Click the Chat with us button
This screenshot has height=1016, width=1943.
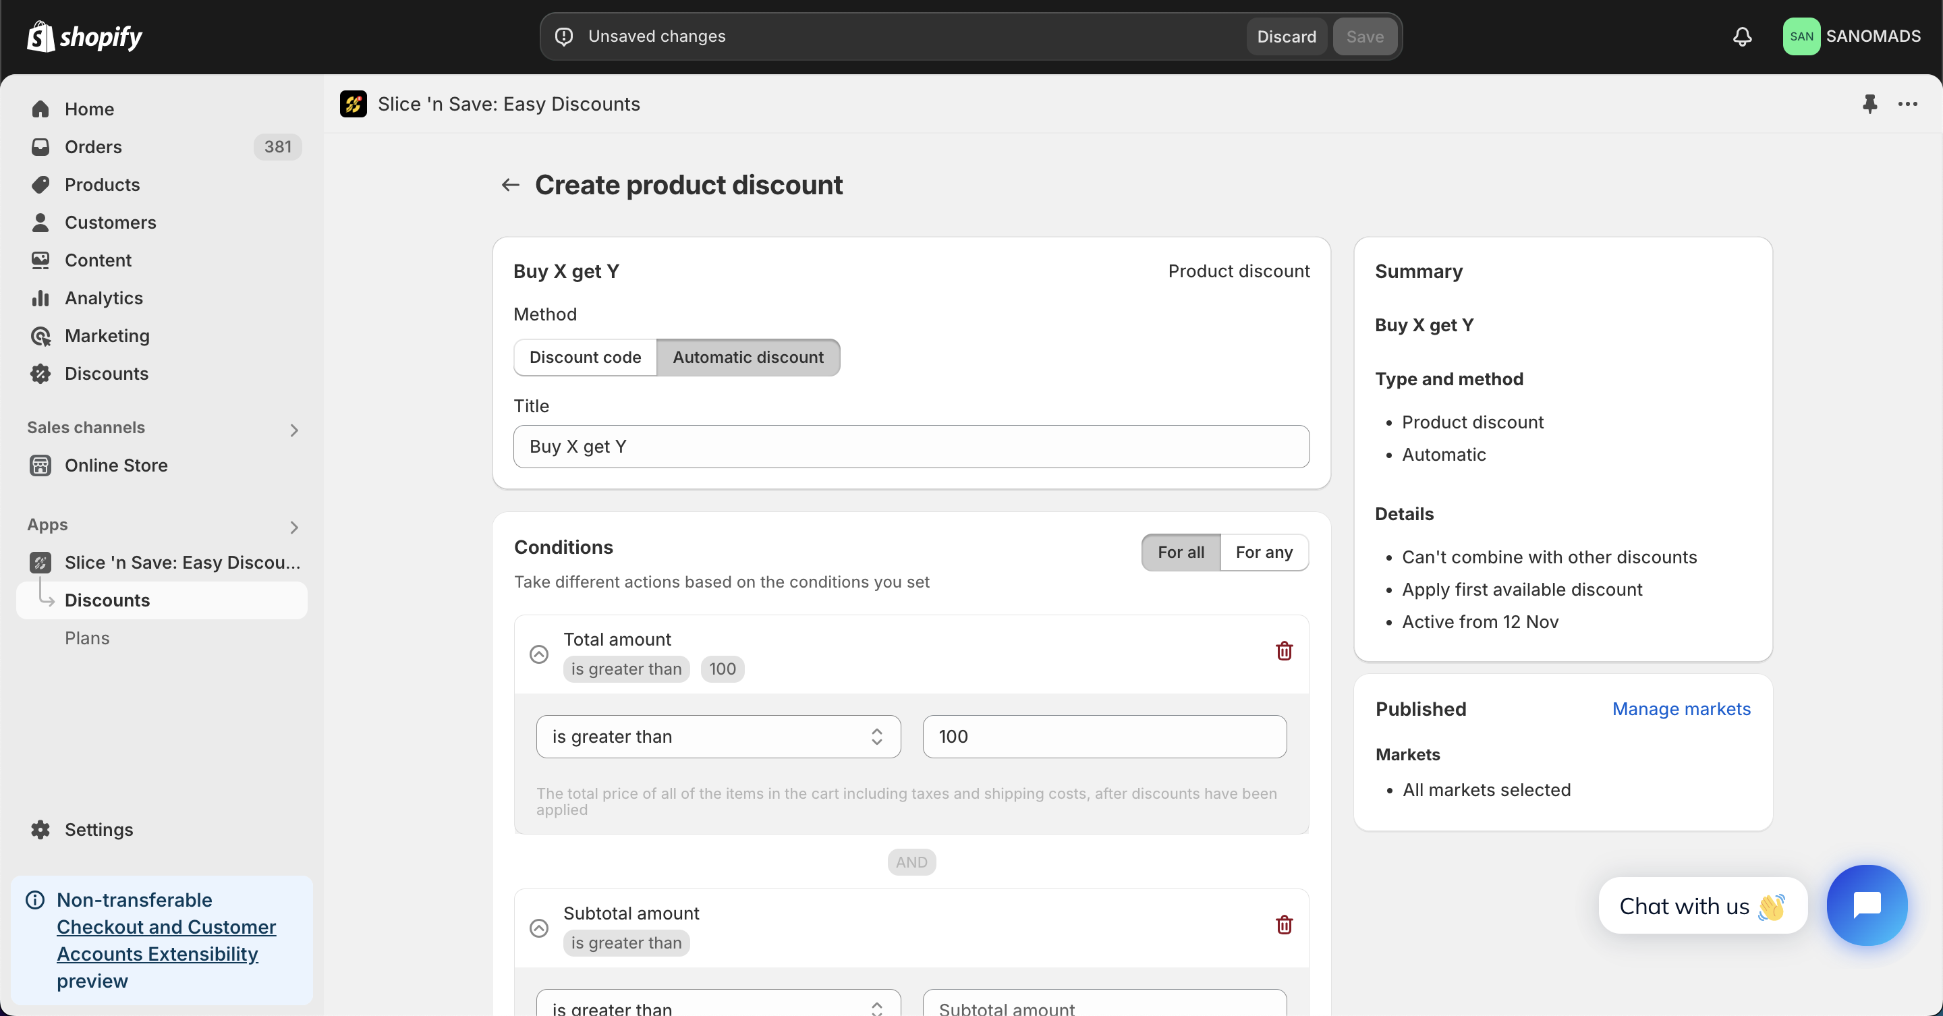1702,905
